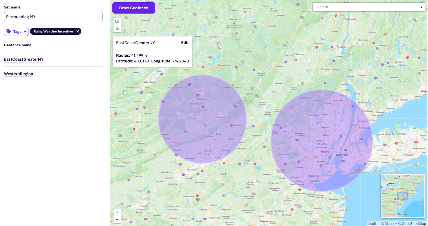Clear the map search field with the x

pyautogui.click(x=421, y=7)
